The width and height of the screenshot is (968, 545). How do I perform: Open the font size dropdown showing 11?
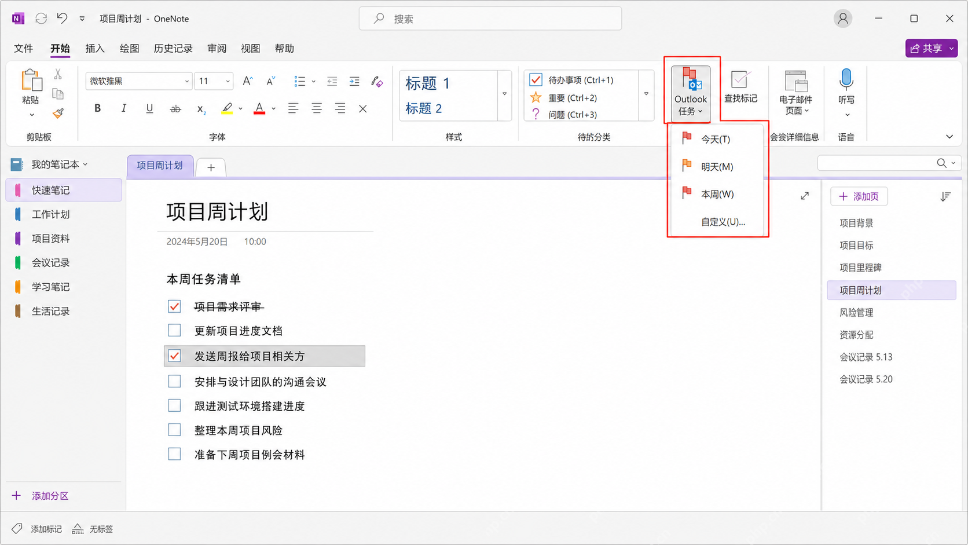coord(228,81)
